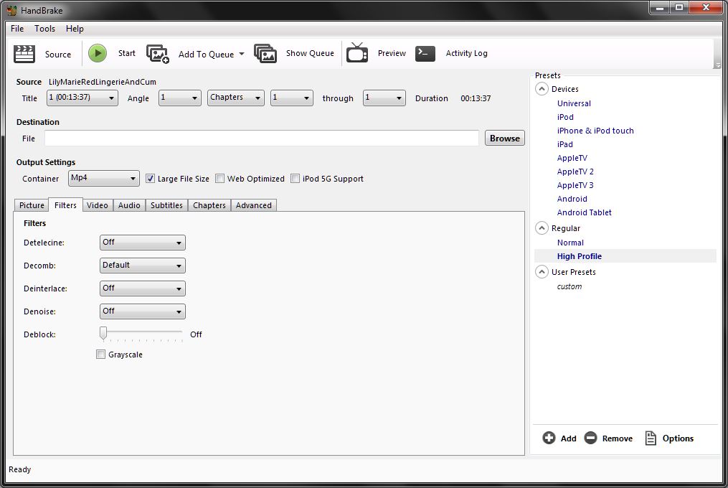
Task: Select the Android Tablet preset
Action: pyautogui.click(x=584, y=212)
